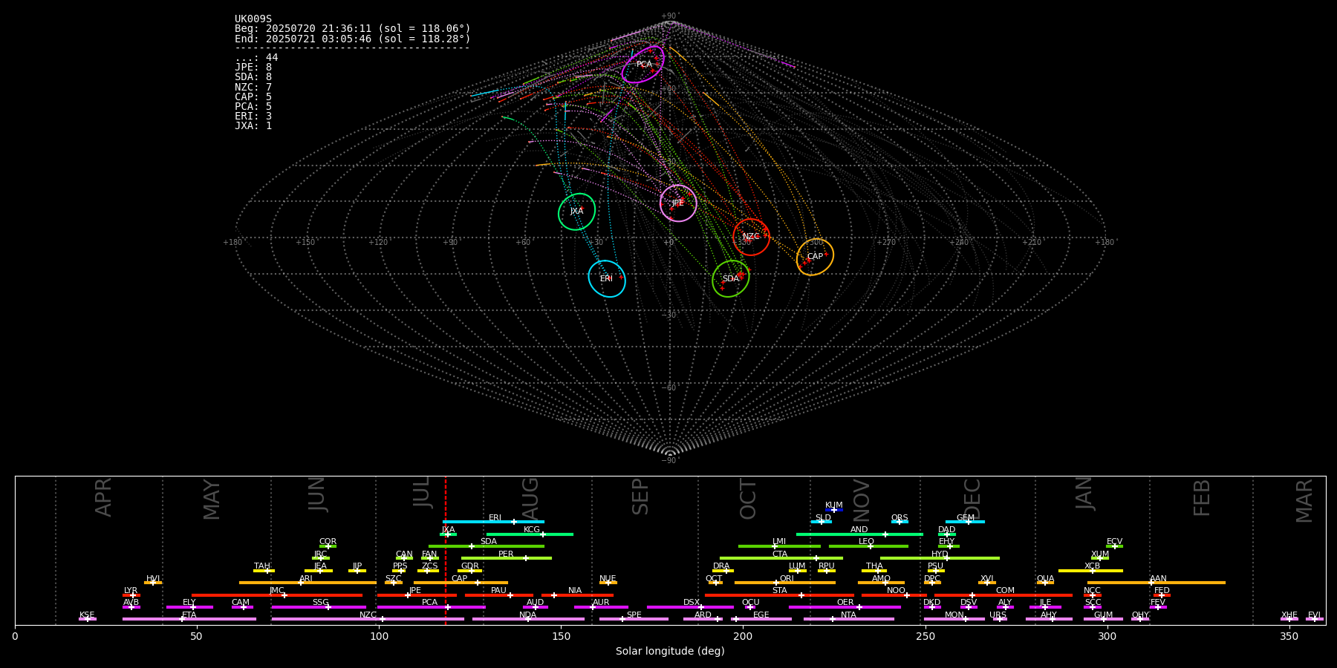Click the 300 tick on solar longitude axis
The height and width of the screenshot is (668, 1337).
1107,636
